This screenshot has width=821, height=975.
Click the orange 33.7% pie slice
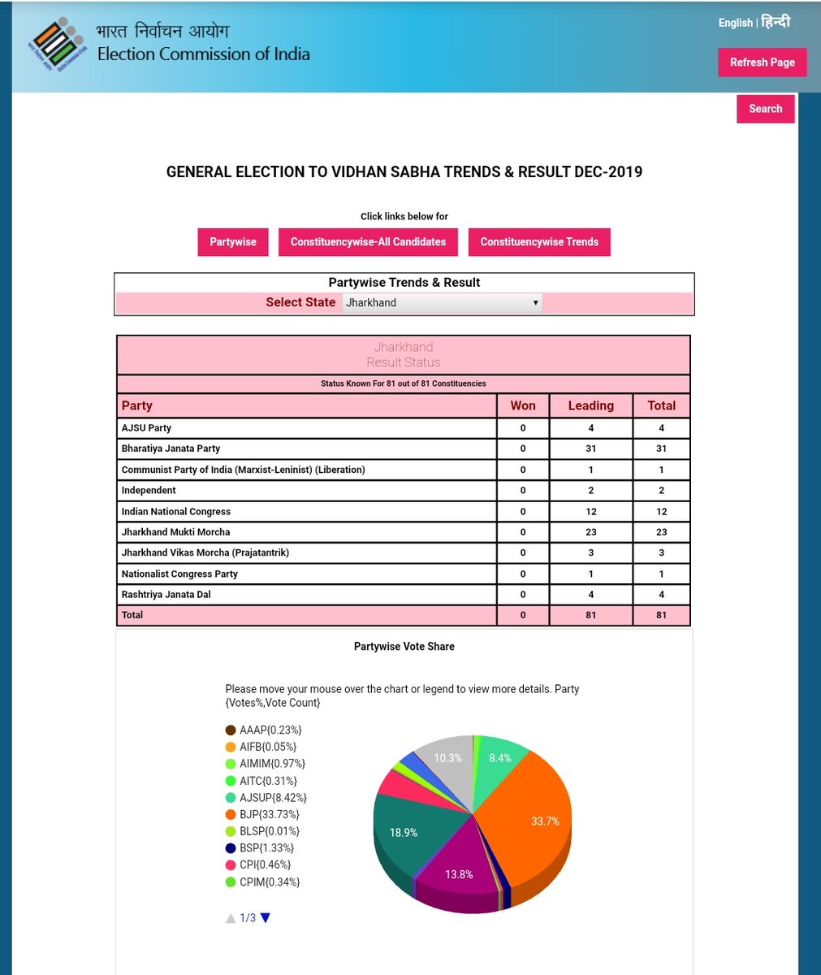tap(536, 821)
